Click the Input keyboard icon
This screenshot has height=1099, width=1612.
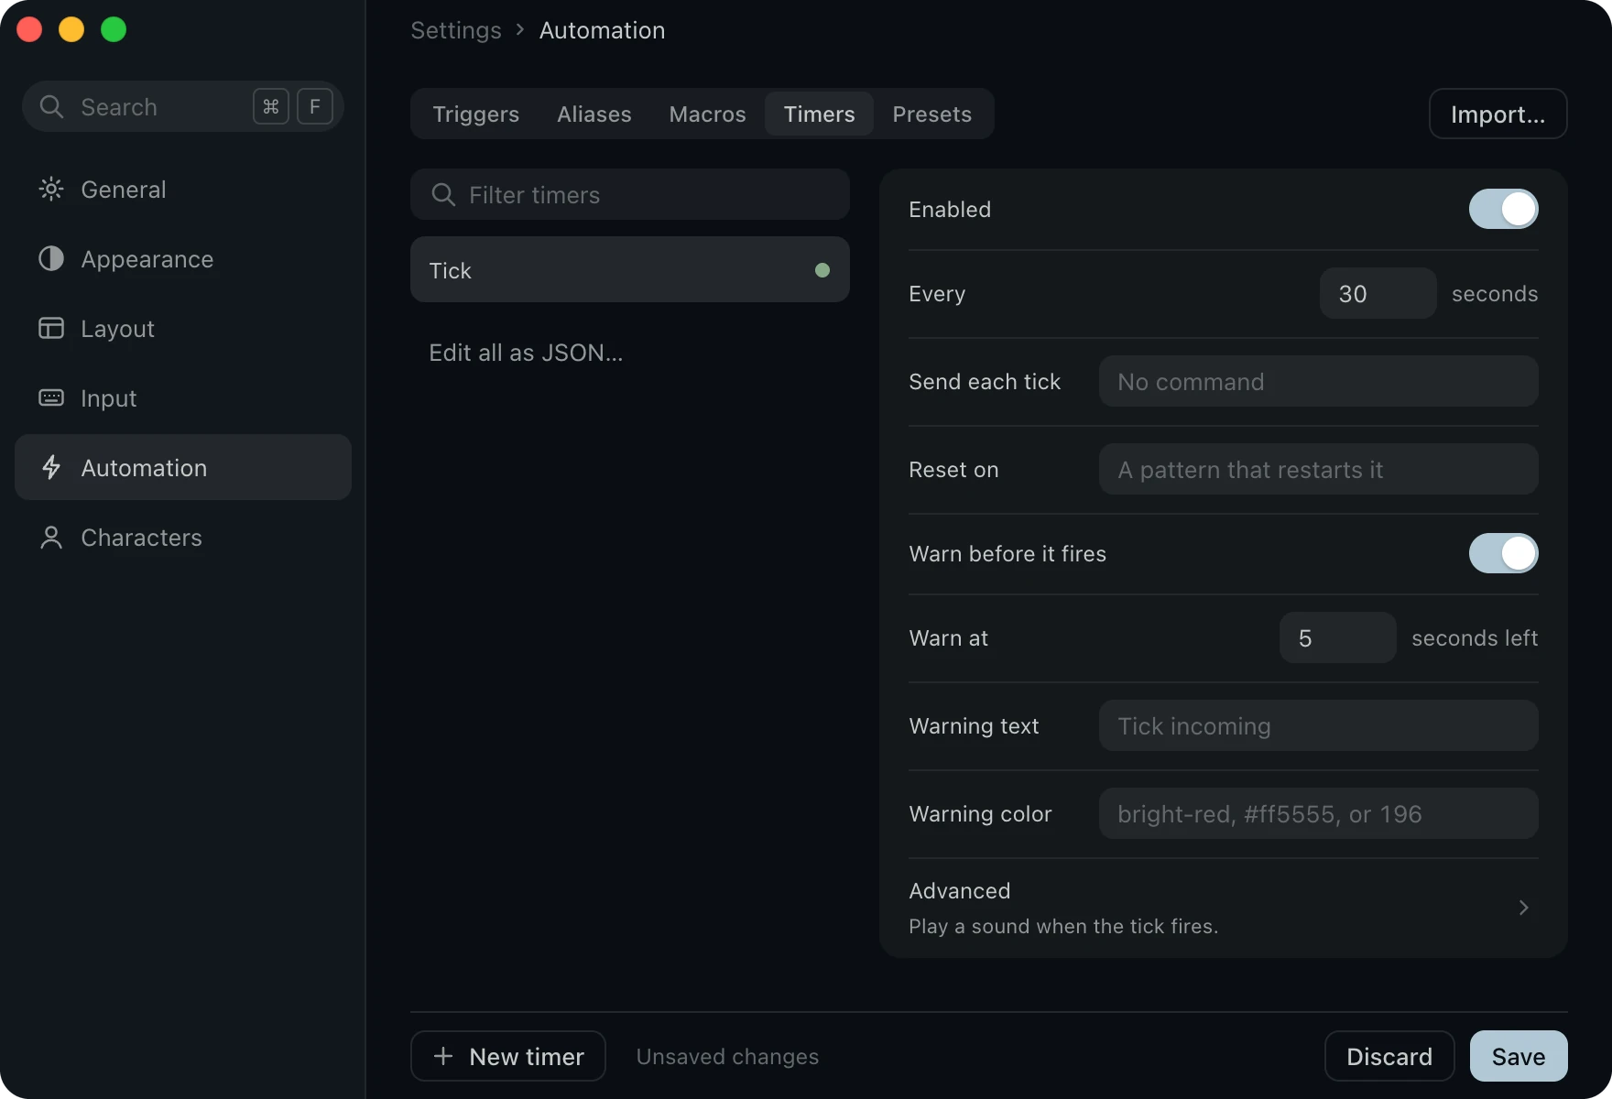[51, 398]
